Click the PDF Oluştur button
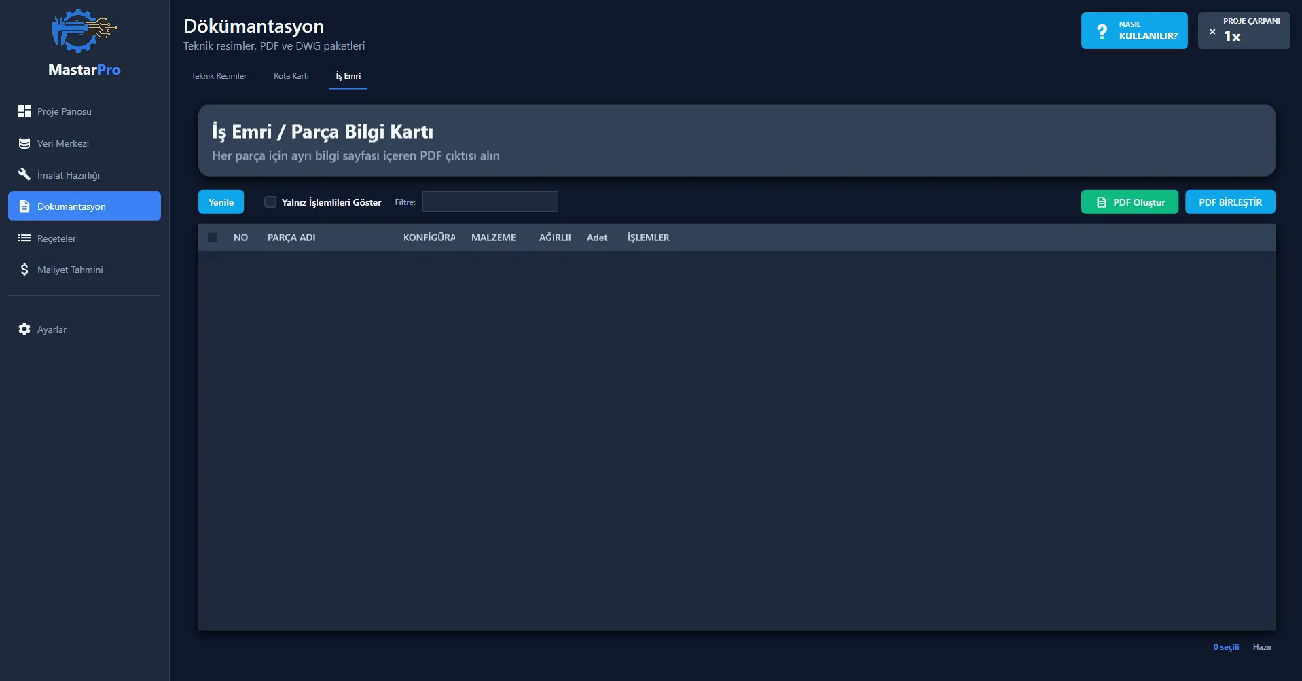1302x681 pixels. click(1129, 202)
